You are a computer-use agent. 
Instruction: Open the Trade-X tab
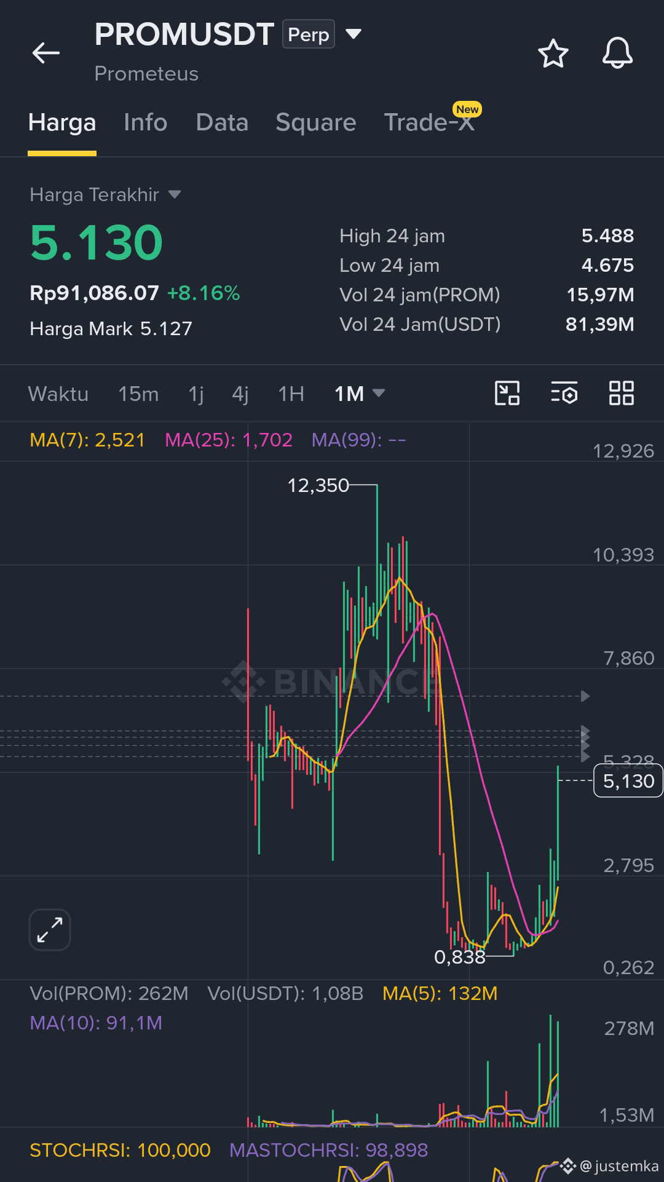[429, 122]
